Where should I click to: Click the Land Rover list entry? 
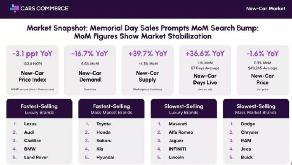[x=36, y=157]
